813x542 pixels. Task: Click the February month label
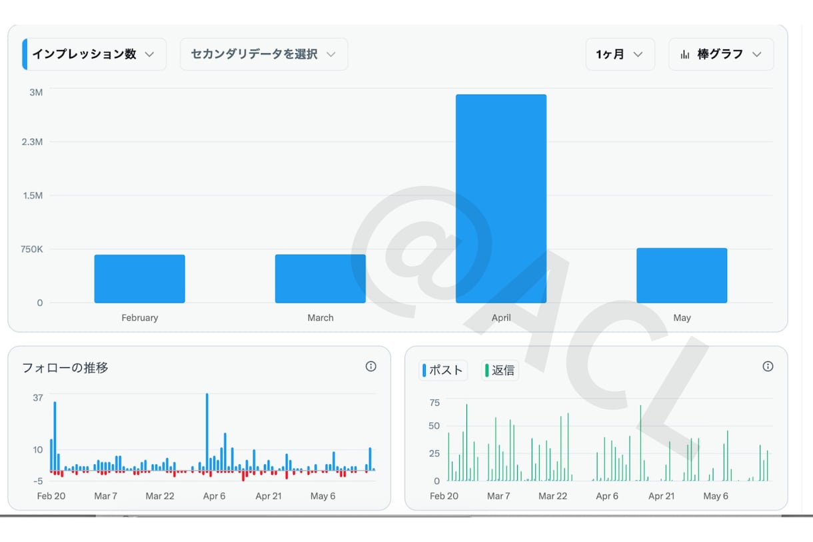pos(140,318)
